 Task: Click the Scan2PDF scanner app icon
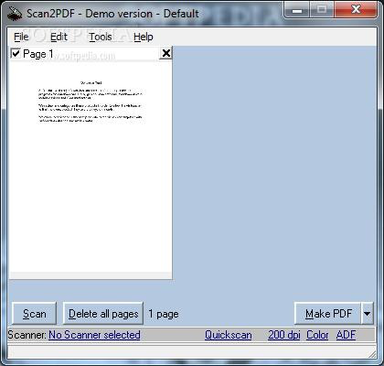[15, 14]
